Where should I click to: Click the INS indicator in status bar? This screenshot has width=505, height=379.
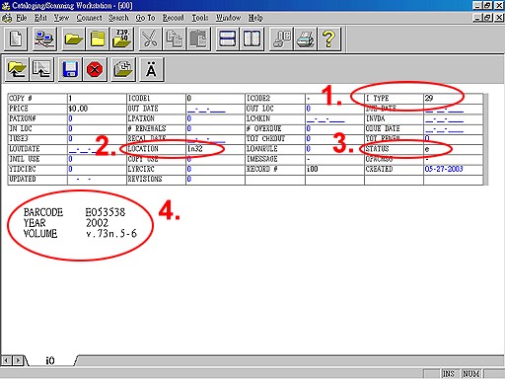tap(449, 374)
